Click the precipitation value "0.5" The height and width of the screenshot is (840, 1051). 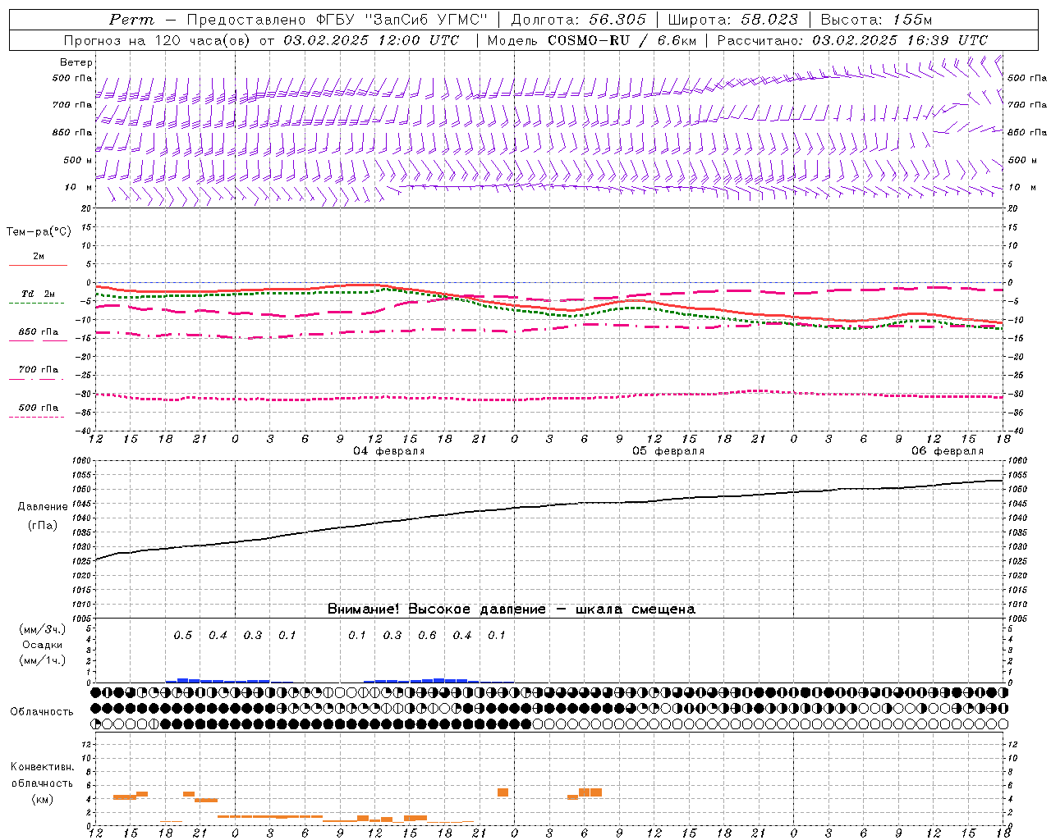[x=183, y=636]
